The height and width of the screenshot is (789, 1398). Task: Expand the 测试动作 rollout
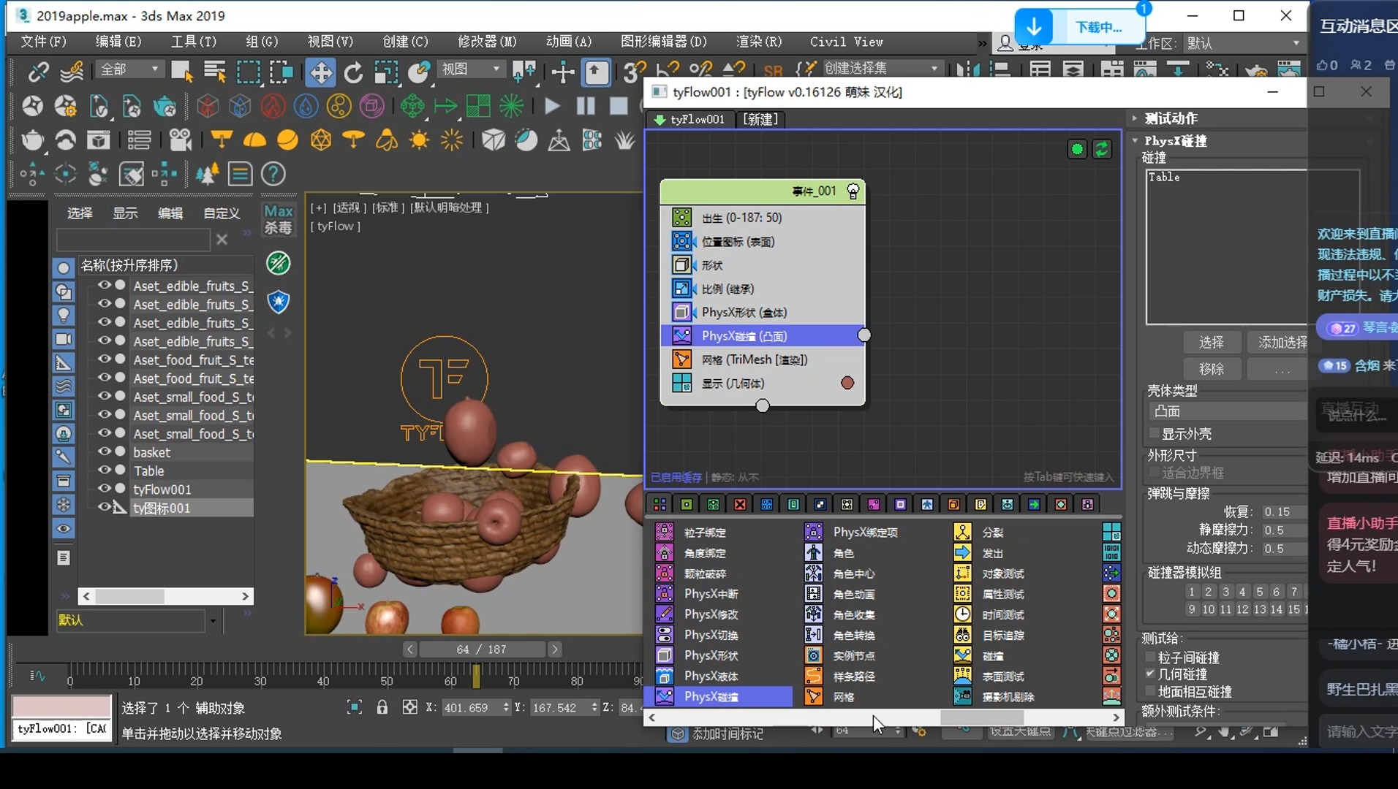(1171, 118)
